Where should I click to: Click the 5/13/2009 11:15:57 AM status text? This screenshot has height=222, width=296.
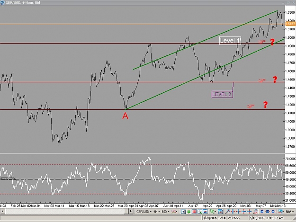(x=267, y=218)
